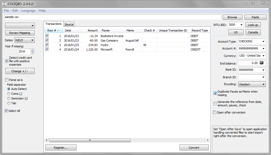Screen dimensions: 271x155
Task: Click the Convert button
Action: point(194,148)
